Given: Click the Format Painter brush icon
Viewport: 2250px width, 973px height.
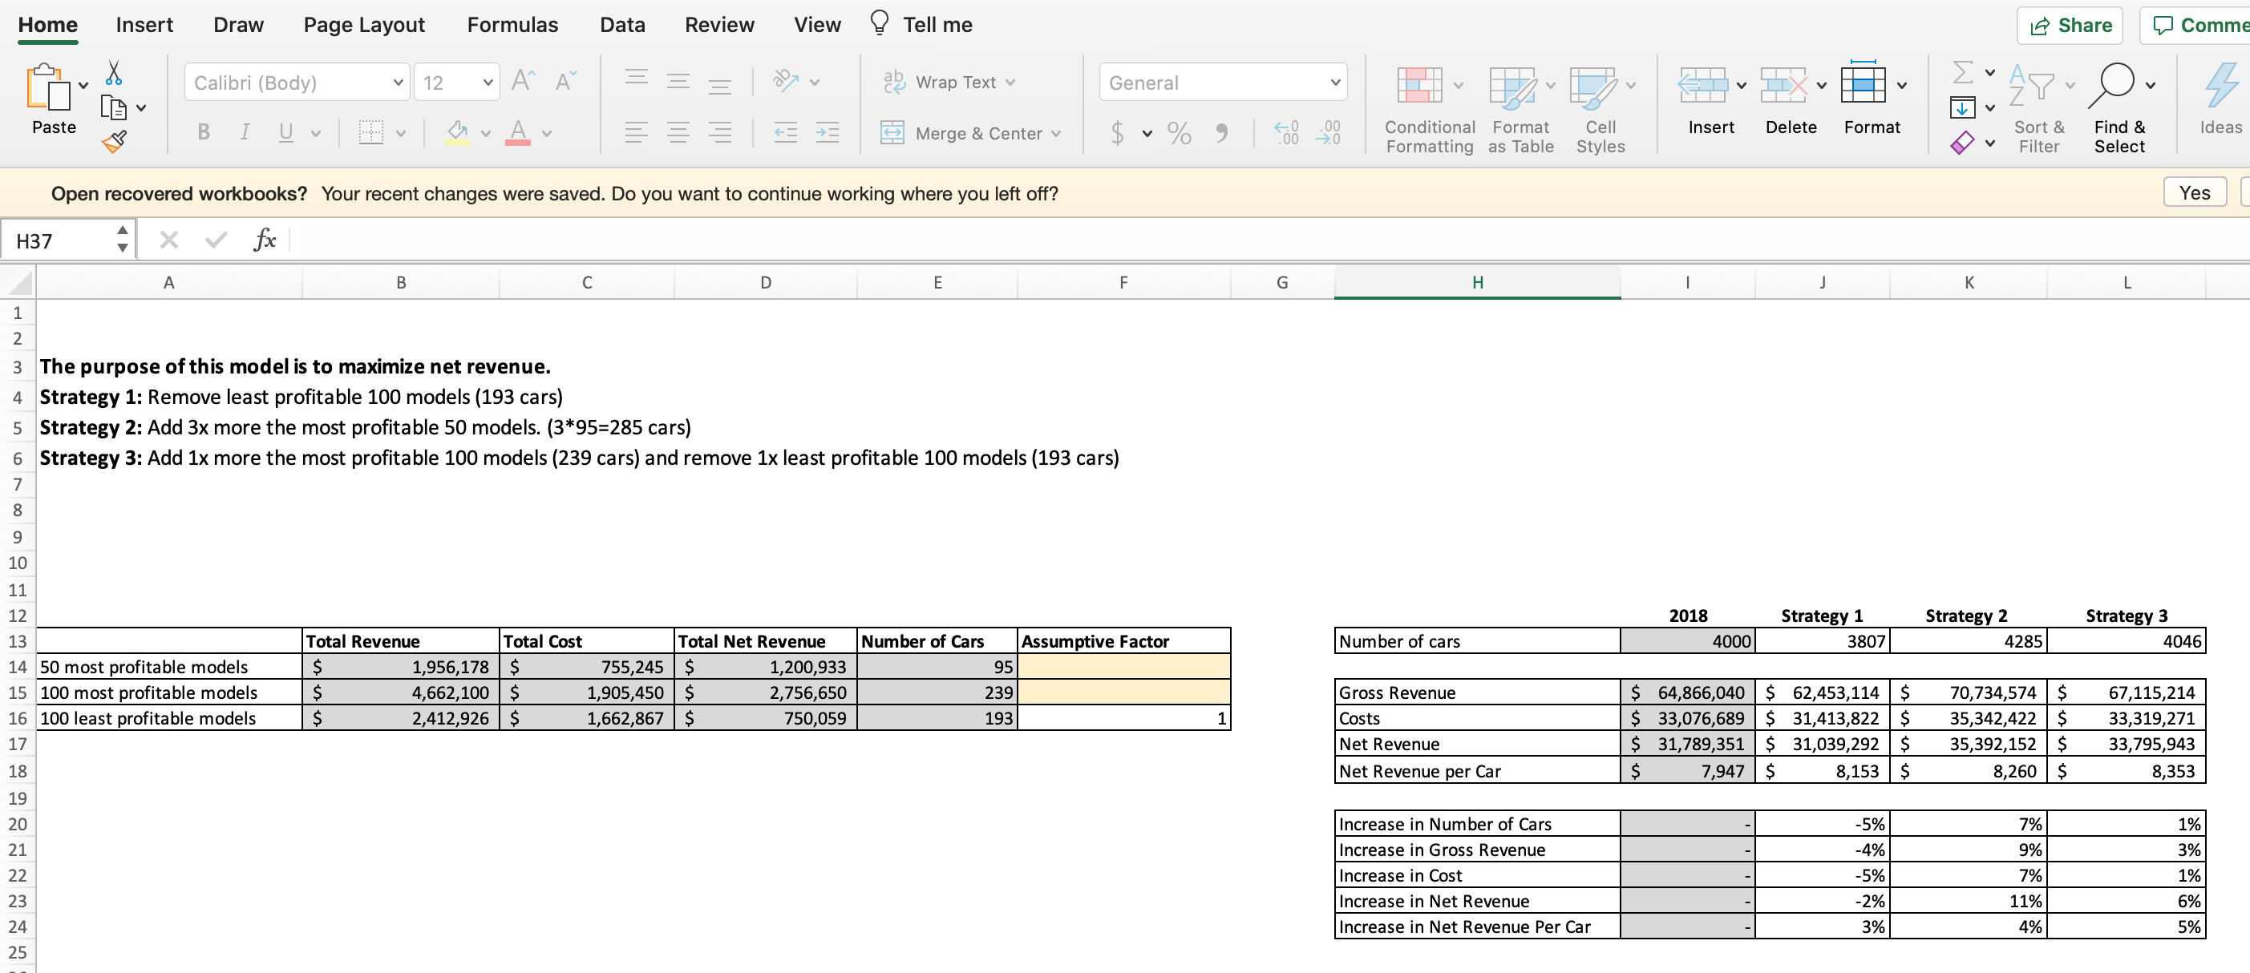Looking at the screenshot, I should (x=115, y=140).
